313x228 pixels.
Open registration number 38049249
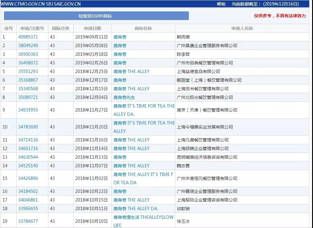(x=28, y=46)
